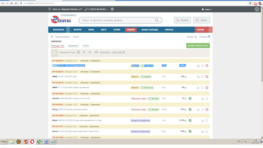Click the Экспорт link
This screenshot has width=263, height=148.
(191, 37)
